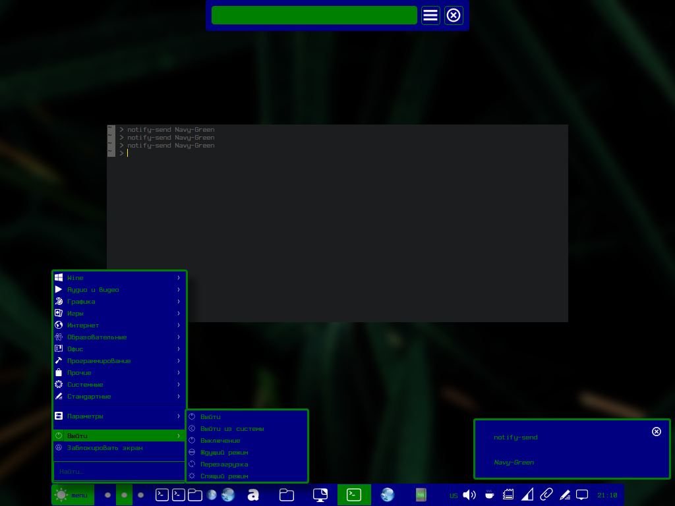Toggle the coffee cup caffeine tray icon

click(x=490, y=495)
